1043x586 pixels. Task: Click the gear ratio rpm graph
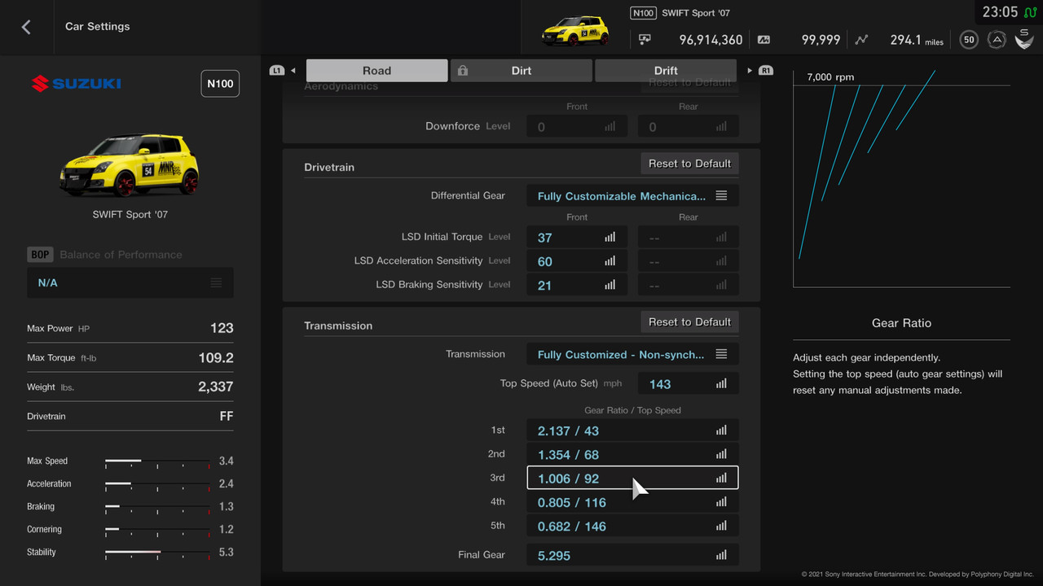pos(901,179)
